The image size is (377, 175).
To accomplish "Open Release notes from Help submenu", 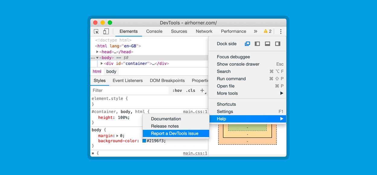I will [176, 126].
